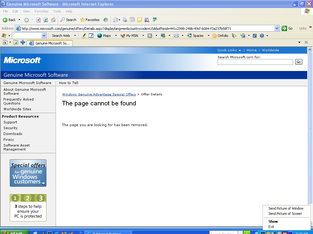Click the Search Microsoft.com input field

click(x=255, y=62)
